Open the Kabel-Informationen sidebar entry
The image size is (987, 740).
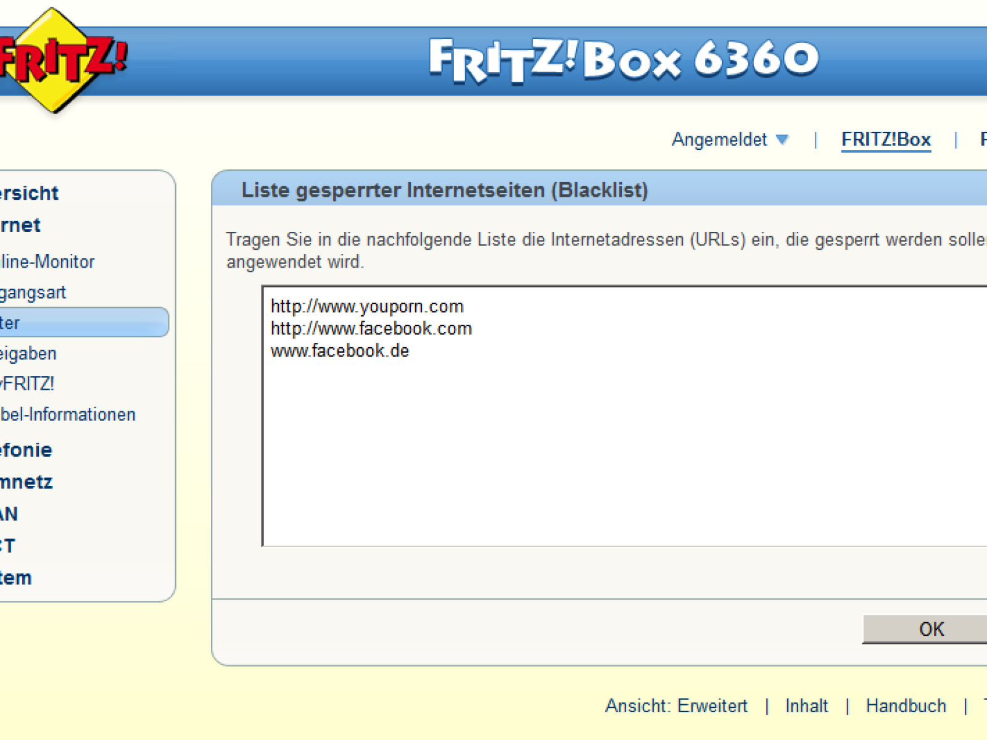tap(67, 414)
